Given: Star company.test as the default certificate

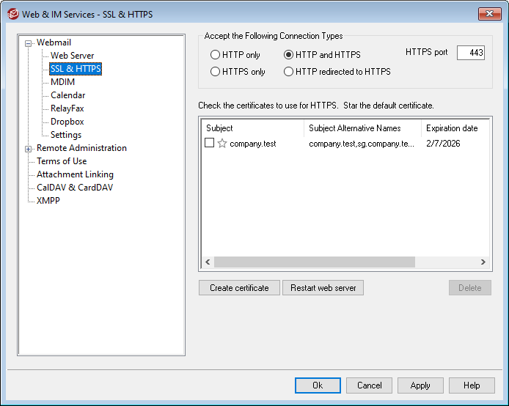Looking at the screenshot, I should tap(222, 144).
